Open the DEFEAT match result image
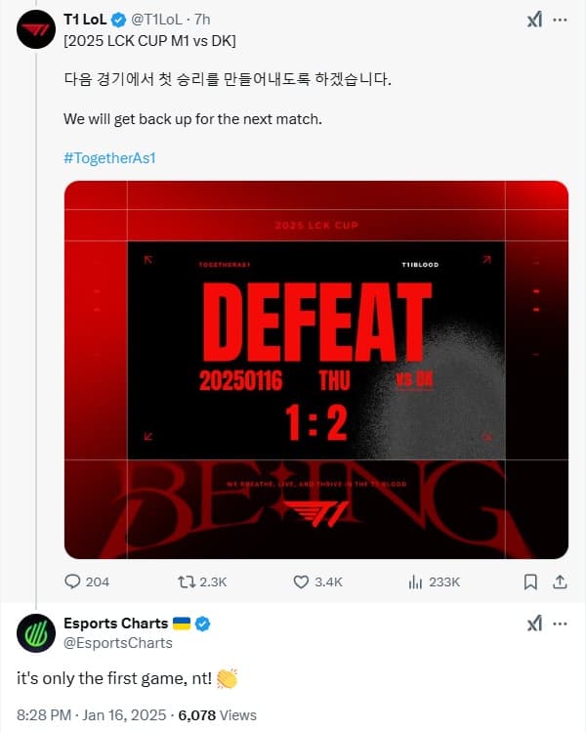 tap(315, 369)
